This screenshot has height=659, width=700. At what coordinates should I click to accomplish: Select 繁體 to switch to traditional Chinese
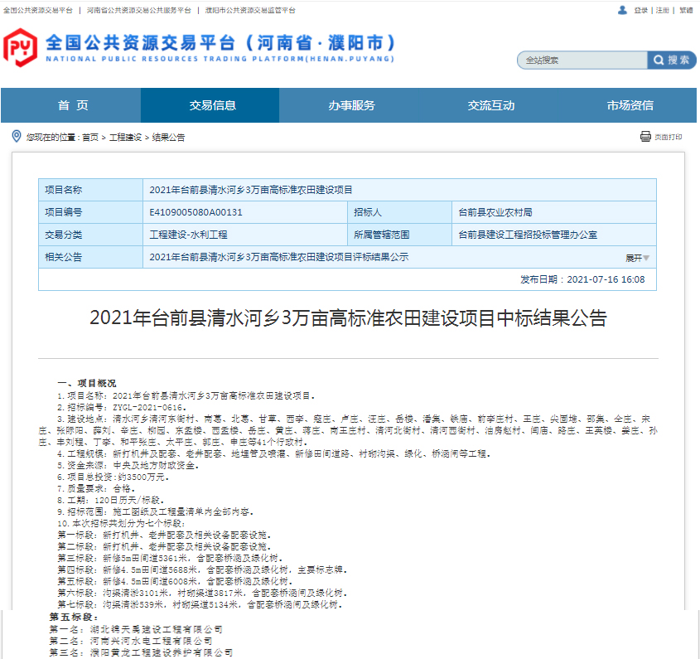[x=684, y=9]
